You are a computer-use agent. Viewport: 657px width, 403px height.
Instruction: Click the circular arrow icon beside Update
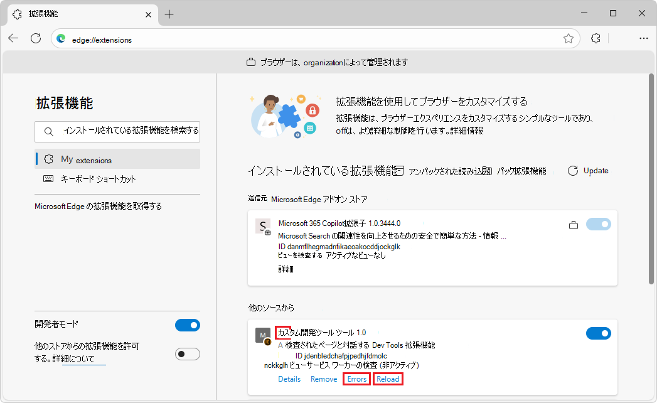point(573,171)
